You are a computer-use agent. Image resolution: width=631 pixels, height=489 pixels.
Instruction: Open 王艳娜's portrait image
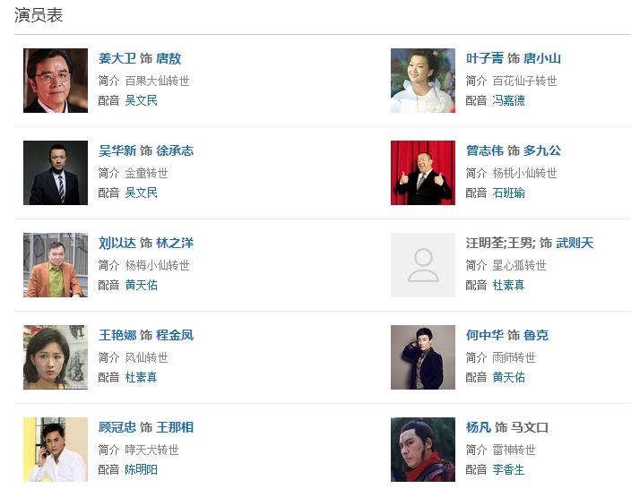[56, 357]
